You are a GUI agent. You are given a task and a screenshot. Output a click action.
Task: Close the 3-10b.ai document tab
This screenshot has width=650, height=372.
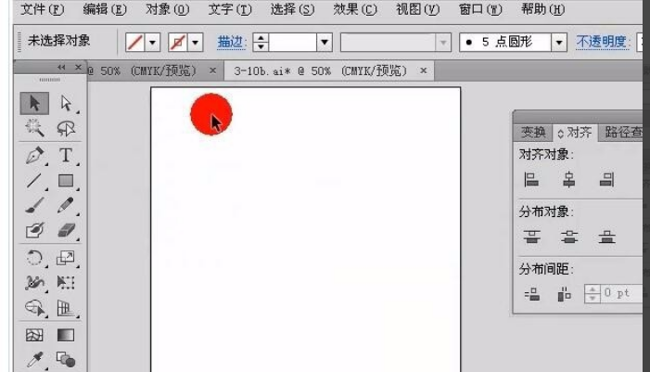423,71
